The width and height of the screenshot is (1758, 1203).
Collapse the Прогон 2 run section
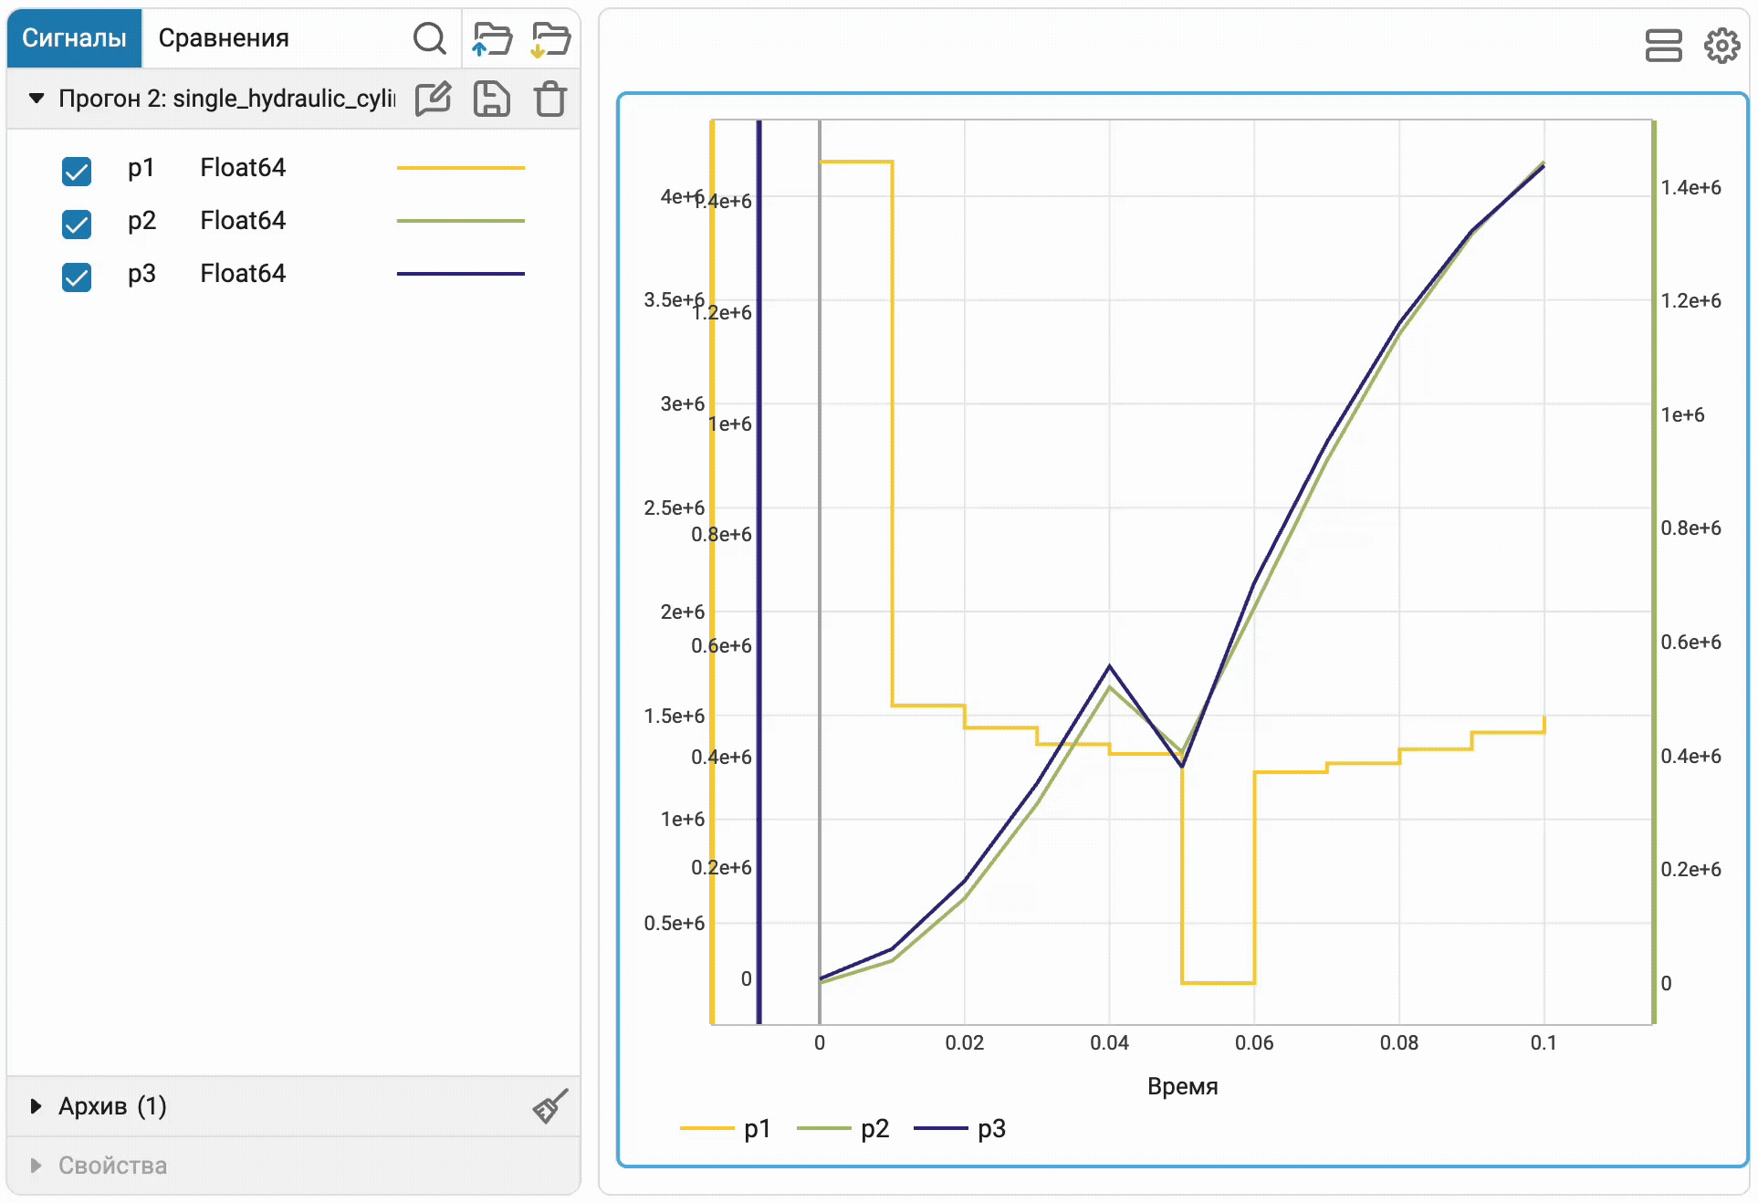pos(37,98)
